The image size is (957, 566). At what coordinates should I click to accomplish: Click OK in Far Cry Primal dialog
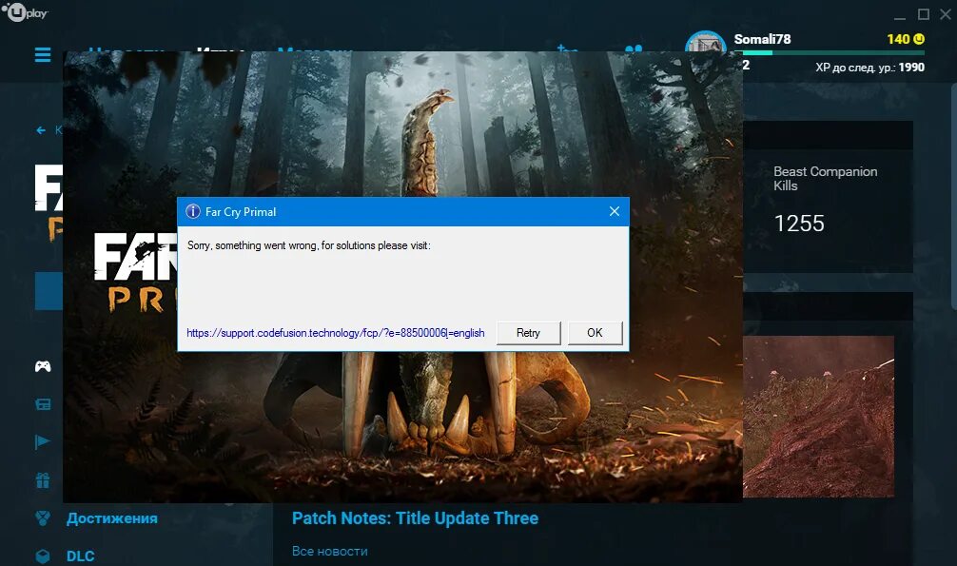point(596,333)
